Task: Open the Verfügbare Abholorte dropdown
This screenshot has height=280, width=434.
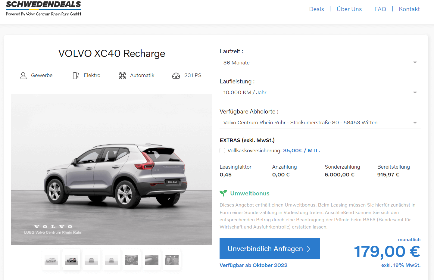Action: (320, 123)
